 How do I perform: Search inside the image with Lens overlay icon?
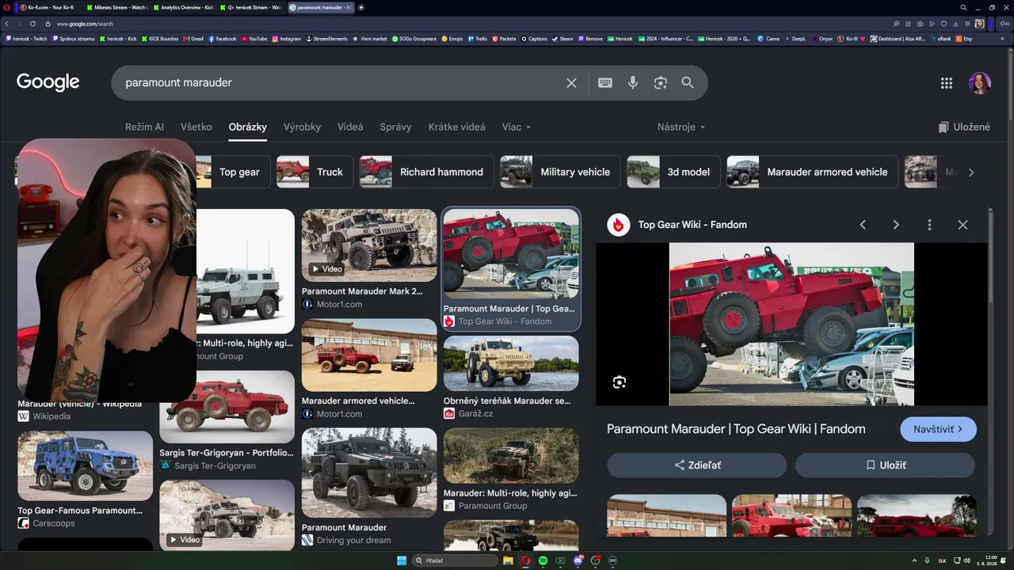click(x=619, y=382)
